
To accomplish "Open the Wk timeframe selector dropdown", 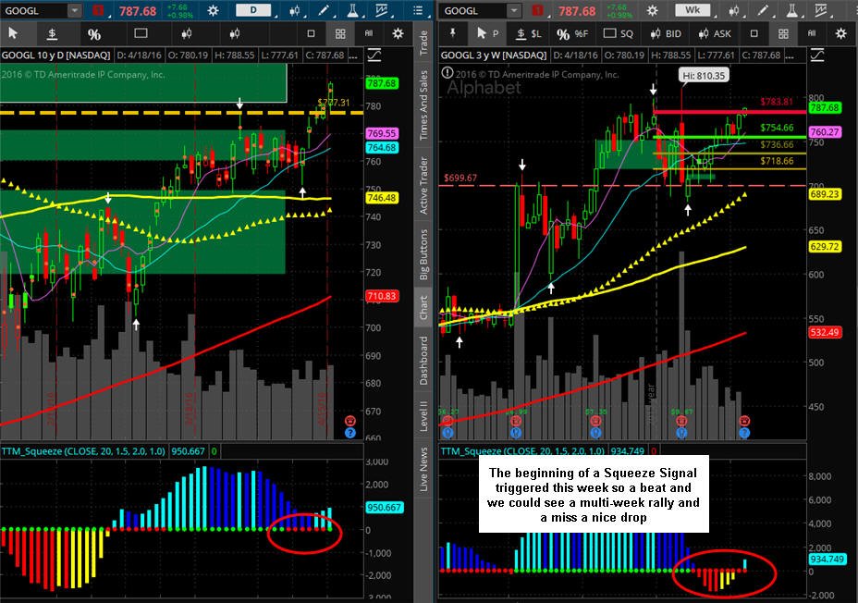I will [x=693, y=10].
